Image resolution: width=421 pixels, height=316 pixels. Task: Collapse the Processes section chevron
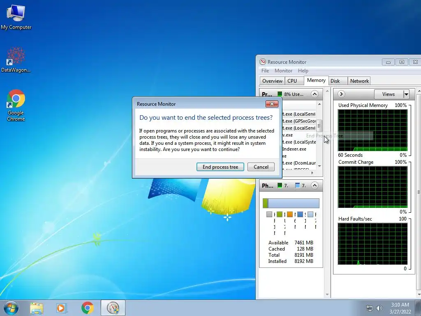[315, 94]
